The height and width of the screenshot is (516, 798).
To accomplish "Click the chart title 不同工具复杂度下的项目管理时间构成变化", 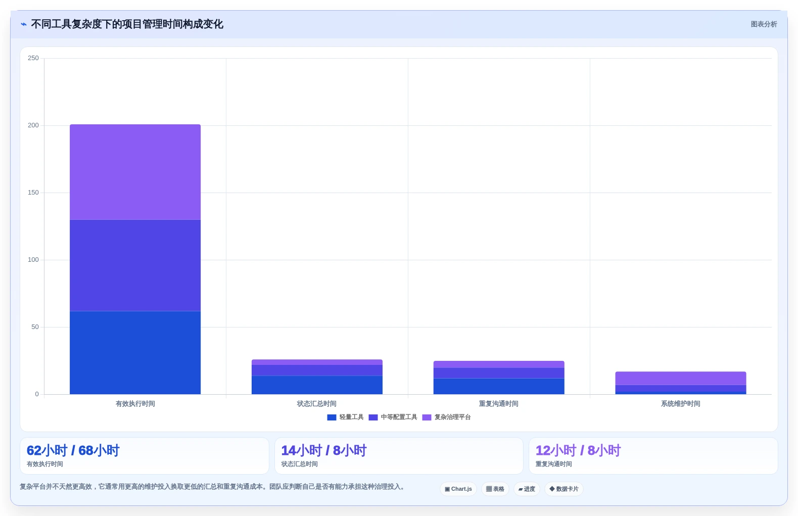I will [127, 24].
